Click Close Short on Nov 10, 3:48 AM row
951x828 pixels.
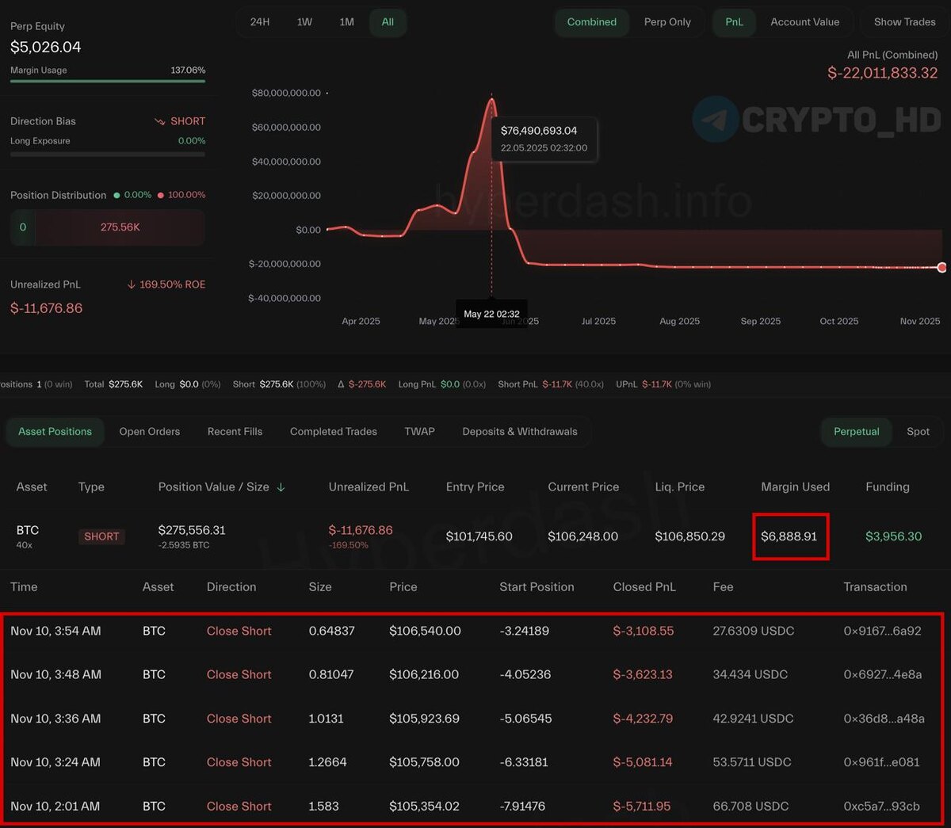(239, 675)
